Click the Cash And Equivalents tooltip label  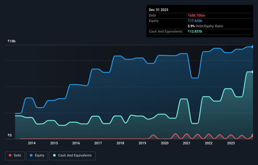tap(166, 31)
